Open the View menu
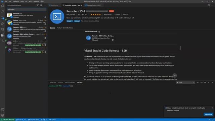Viewport: 215px width, 121px height. pos(22,2)
